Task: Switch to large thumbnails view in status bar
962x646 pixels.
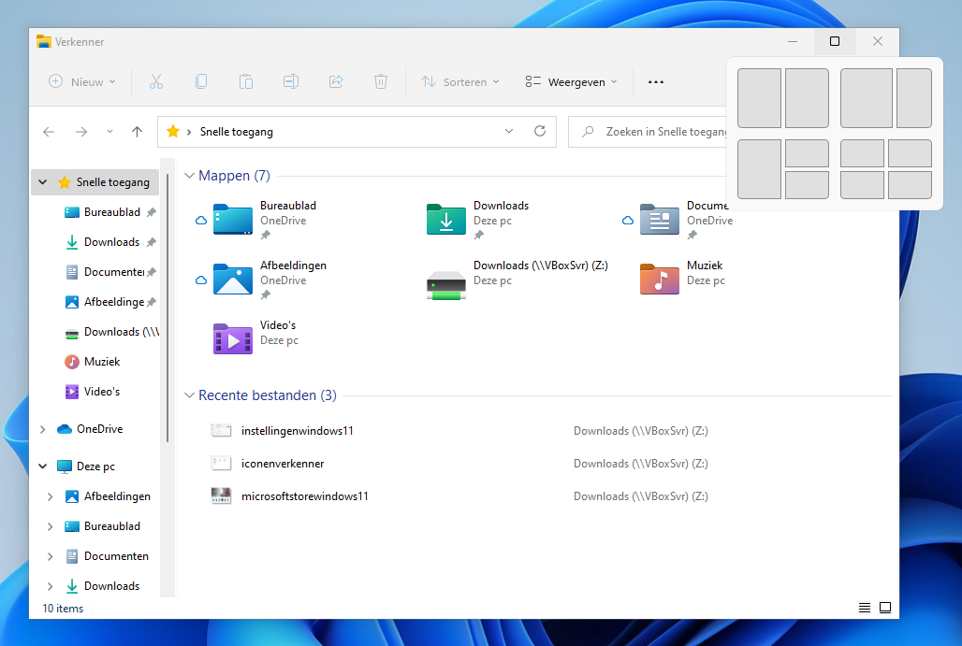Action: click(x=884, y=608)
